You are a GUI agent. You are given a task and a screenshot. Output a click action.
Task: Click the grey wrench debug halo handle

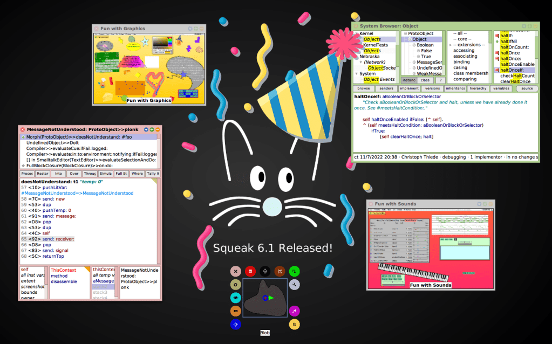coord(294,285)
